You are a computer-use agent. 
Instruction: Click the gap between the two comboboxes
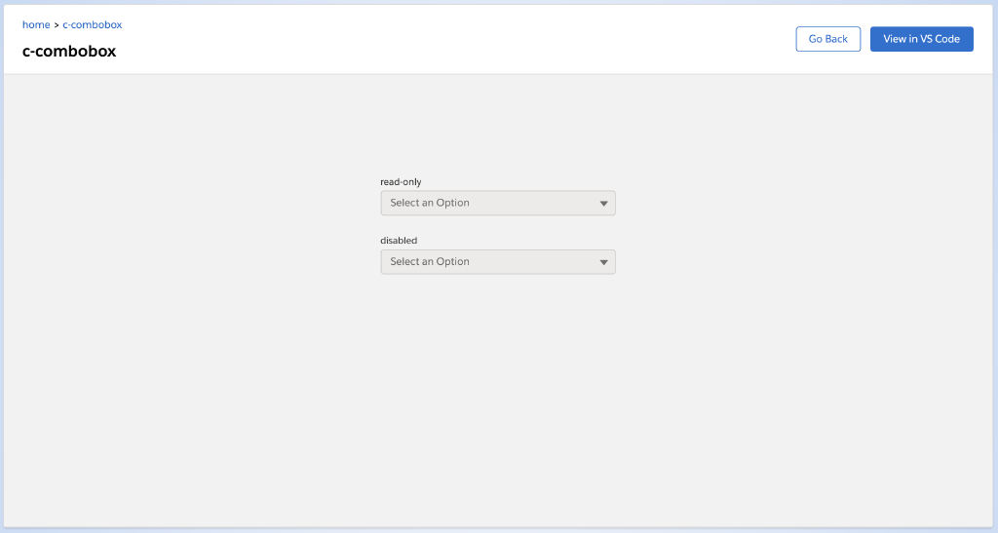pyautogui.click(x=497, y=226)
